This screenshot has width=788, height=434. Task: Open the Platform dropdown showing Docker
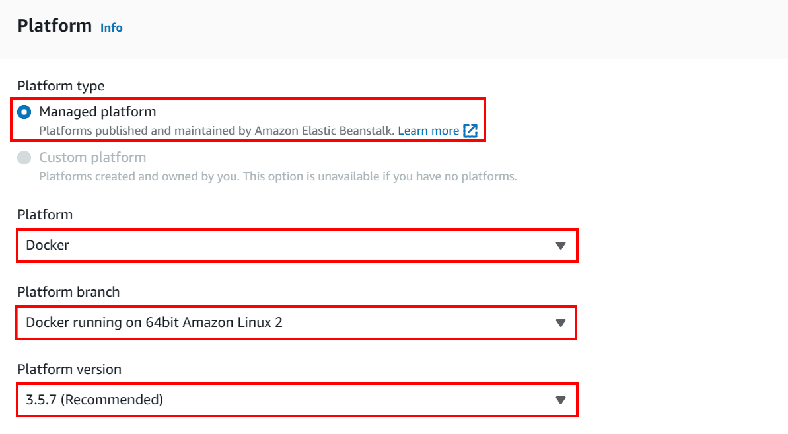[291, 245]
